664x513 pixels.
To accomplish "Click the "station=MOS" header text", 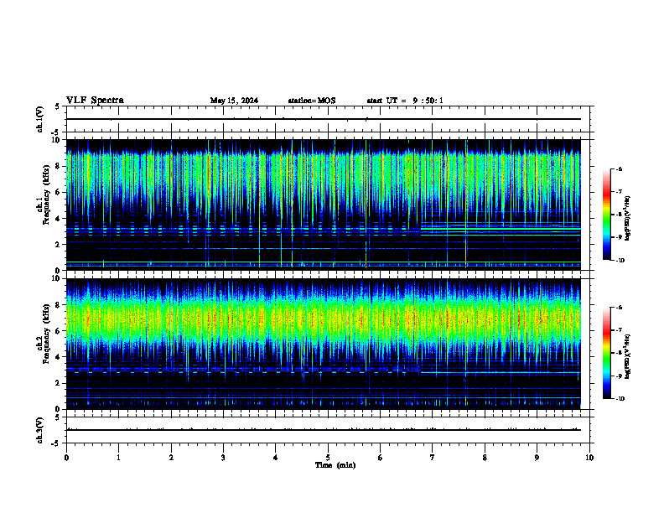I will [x=312, y=101].
